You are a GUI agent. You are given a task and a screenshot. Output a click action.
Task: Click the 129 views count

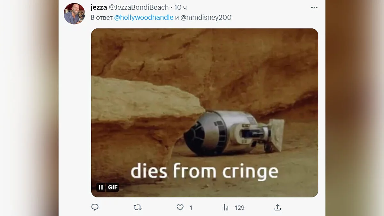(240, 208)
